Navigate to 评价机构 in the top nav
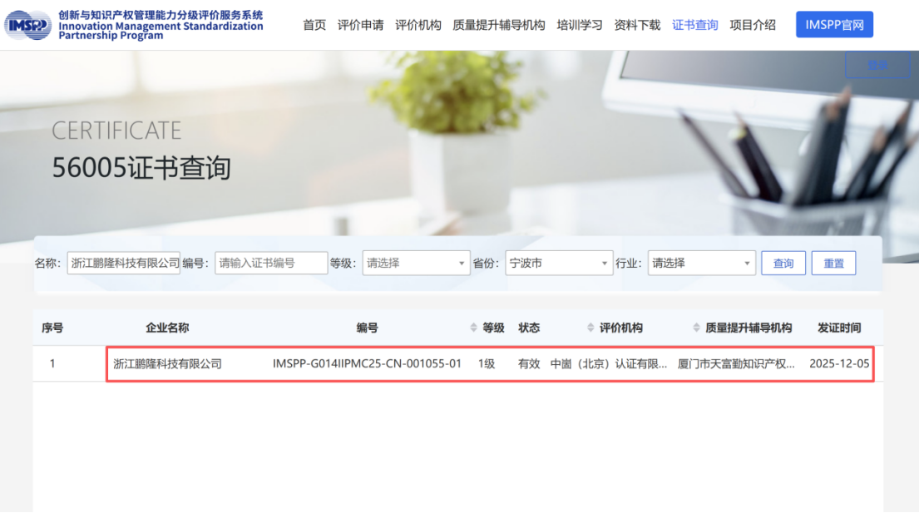Image resolution: width=919 pixels, height=513 pixels. [x=418, y=25]
